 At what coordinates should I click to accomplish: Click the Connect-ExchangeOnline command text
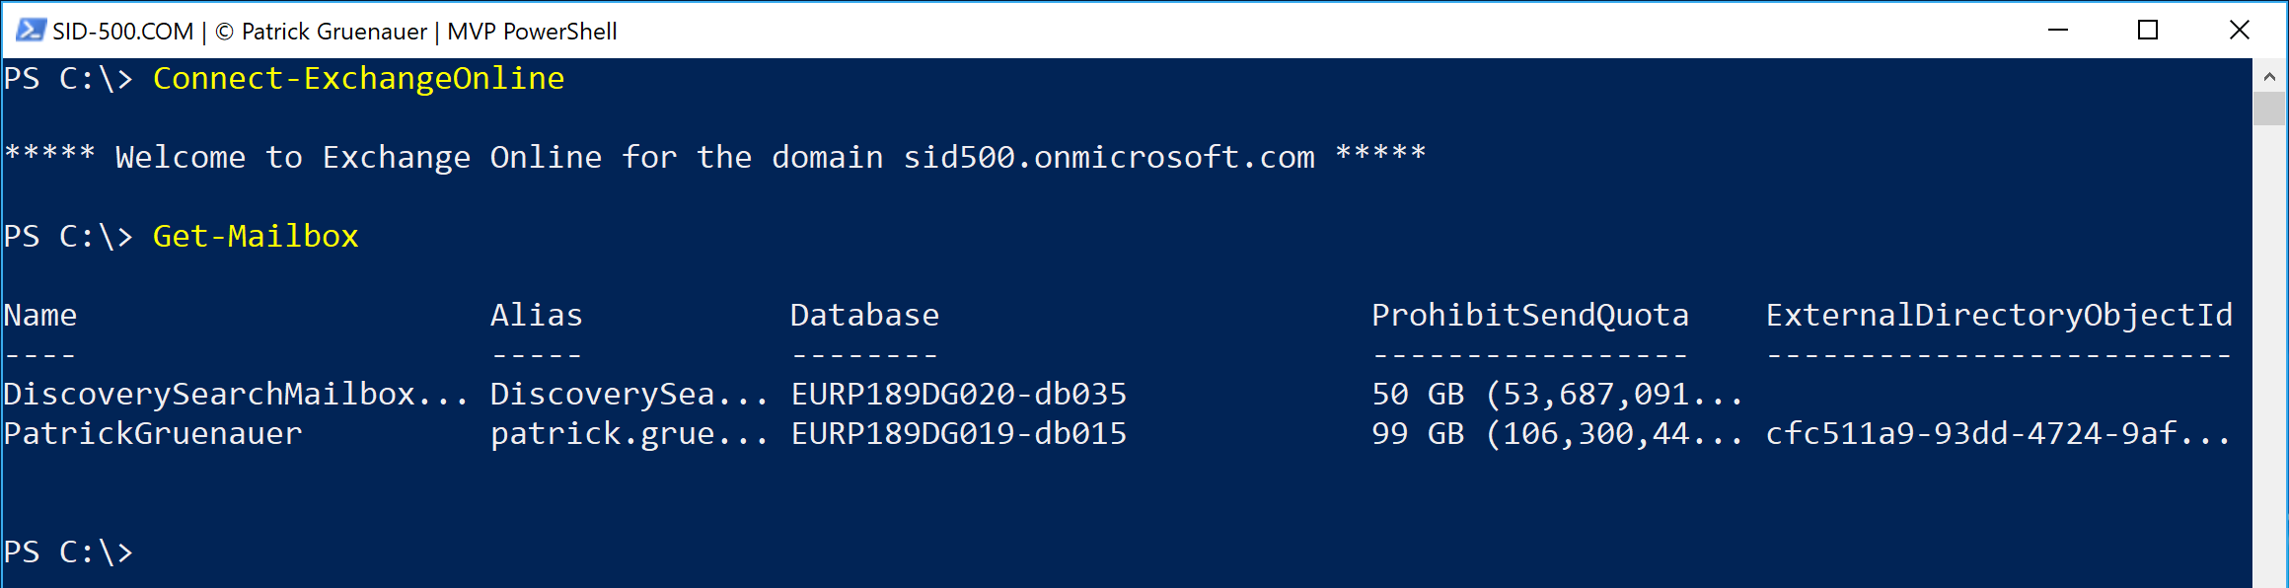tap(358, 79)
